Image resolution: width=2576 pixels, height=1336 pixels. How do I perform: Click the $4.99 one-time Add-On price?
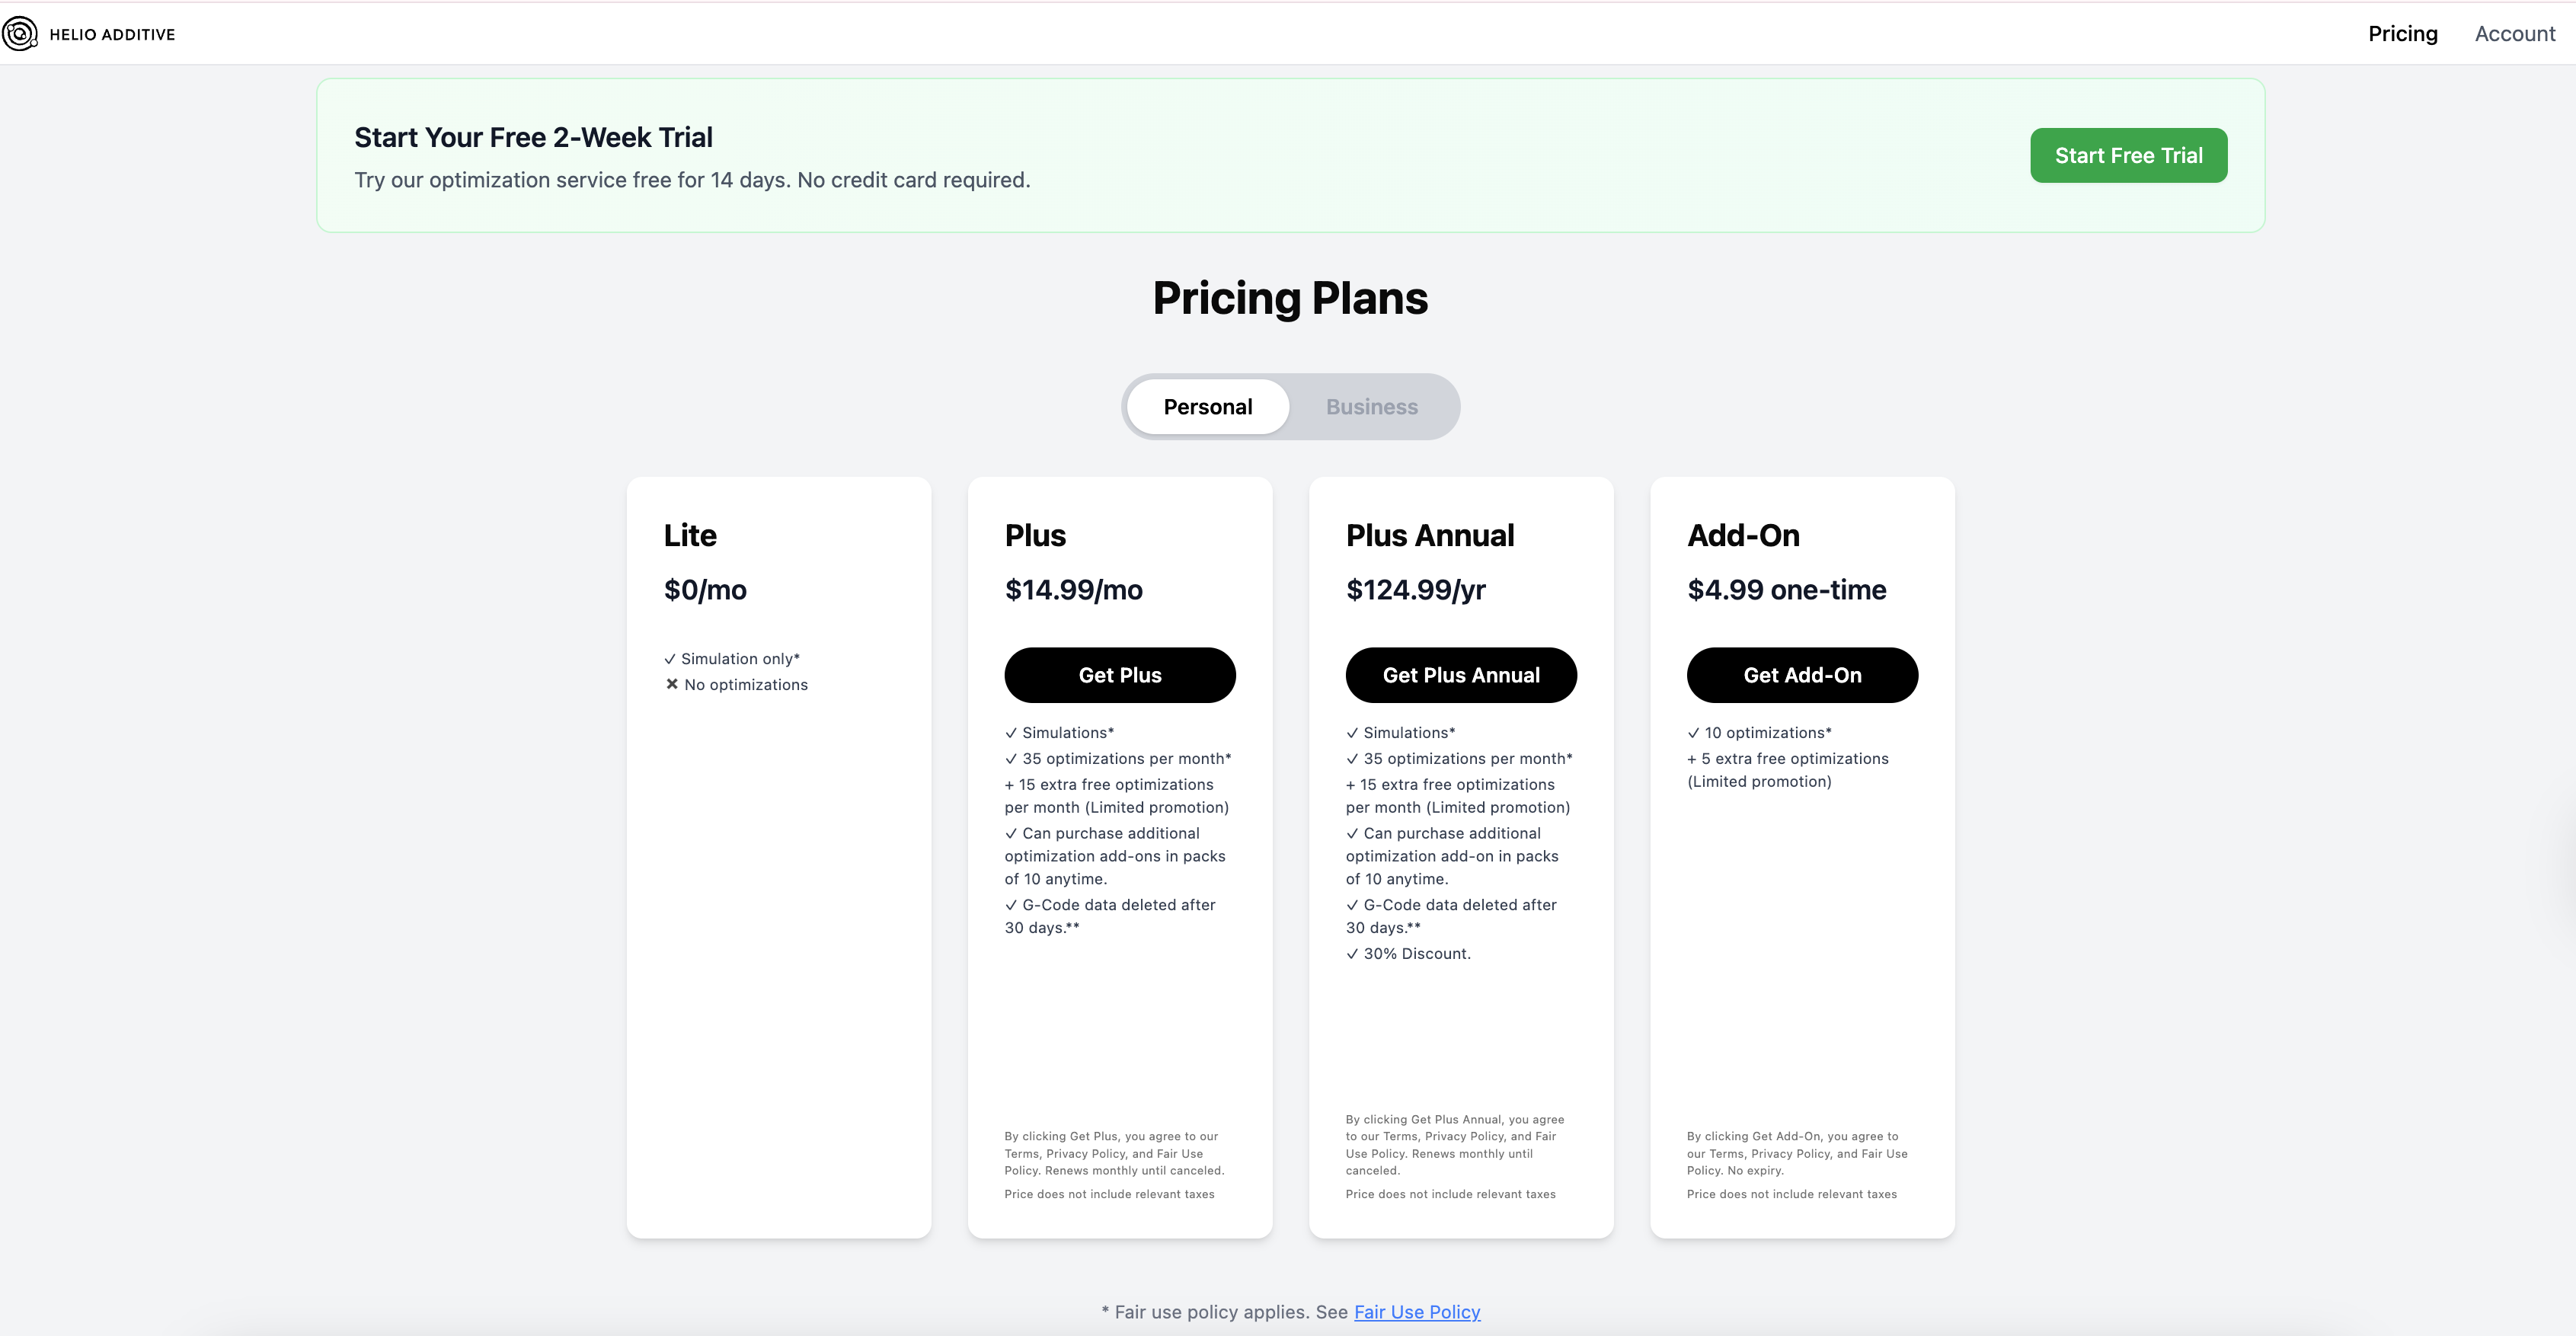tap(1786, 589)
